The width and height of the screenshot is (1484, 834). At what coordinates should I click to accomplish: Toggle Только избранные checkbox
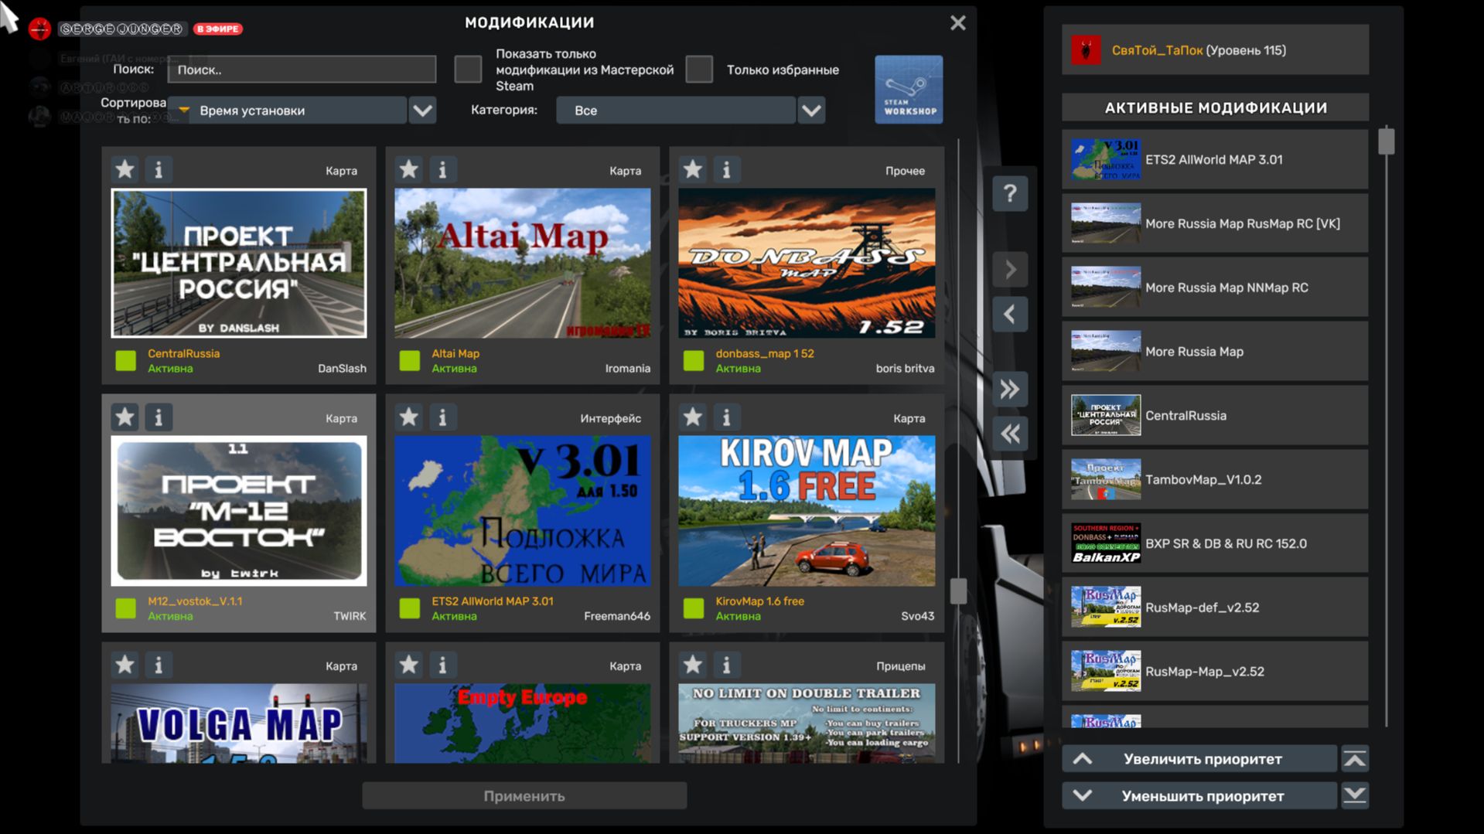pyautogui.click(x=699, y=70)
